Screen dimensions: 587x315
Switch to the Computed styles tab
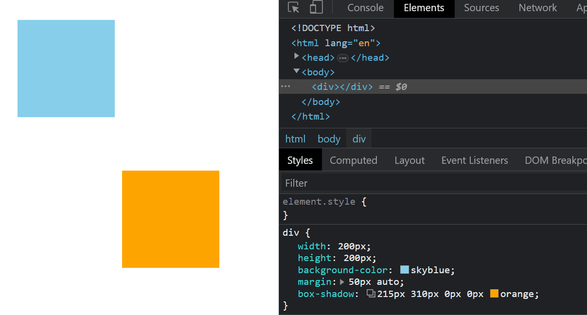tap(354, 160)
